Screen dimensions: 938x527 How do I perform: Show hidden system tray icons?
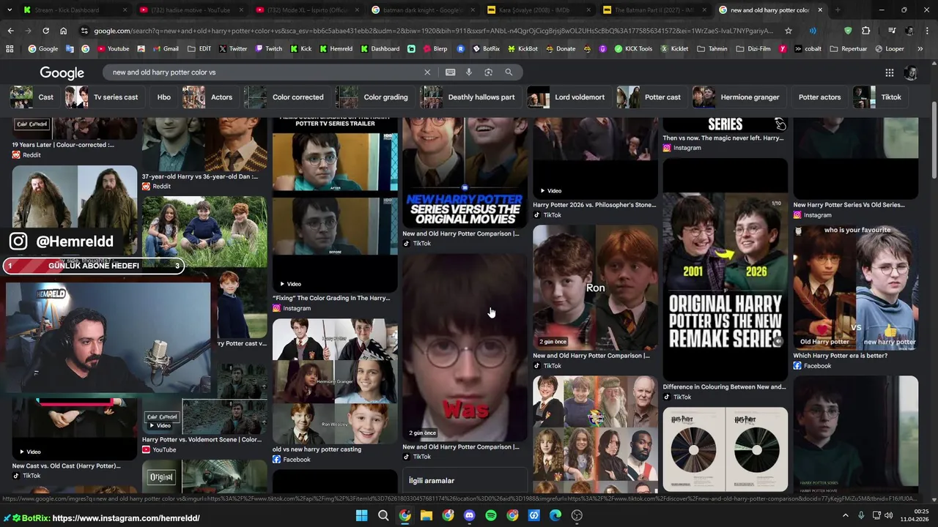tap(845, 515)
